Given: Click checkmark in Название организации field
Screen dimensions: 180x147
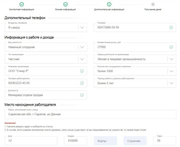Looking at the screenshot, I should [x=82, y=71].
